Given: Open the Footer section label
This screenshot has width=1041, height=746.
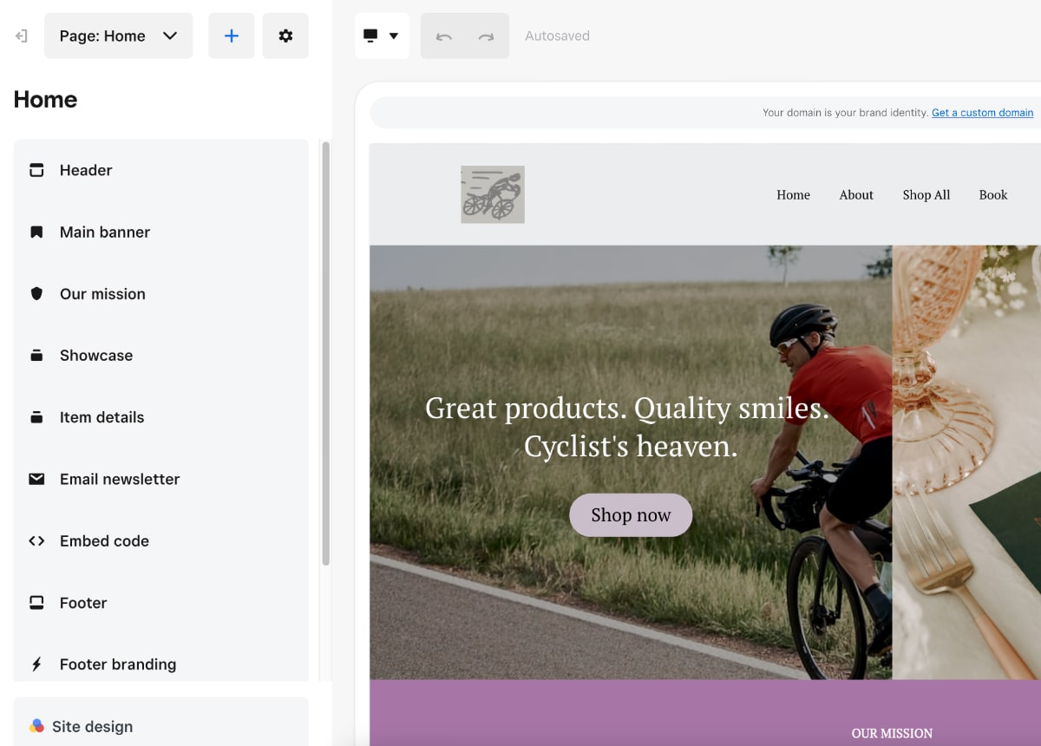Looking at the screenshot, I should 83,603.
